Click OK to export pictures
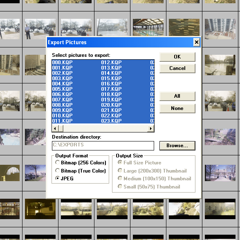 coord(177,57)
